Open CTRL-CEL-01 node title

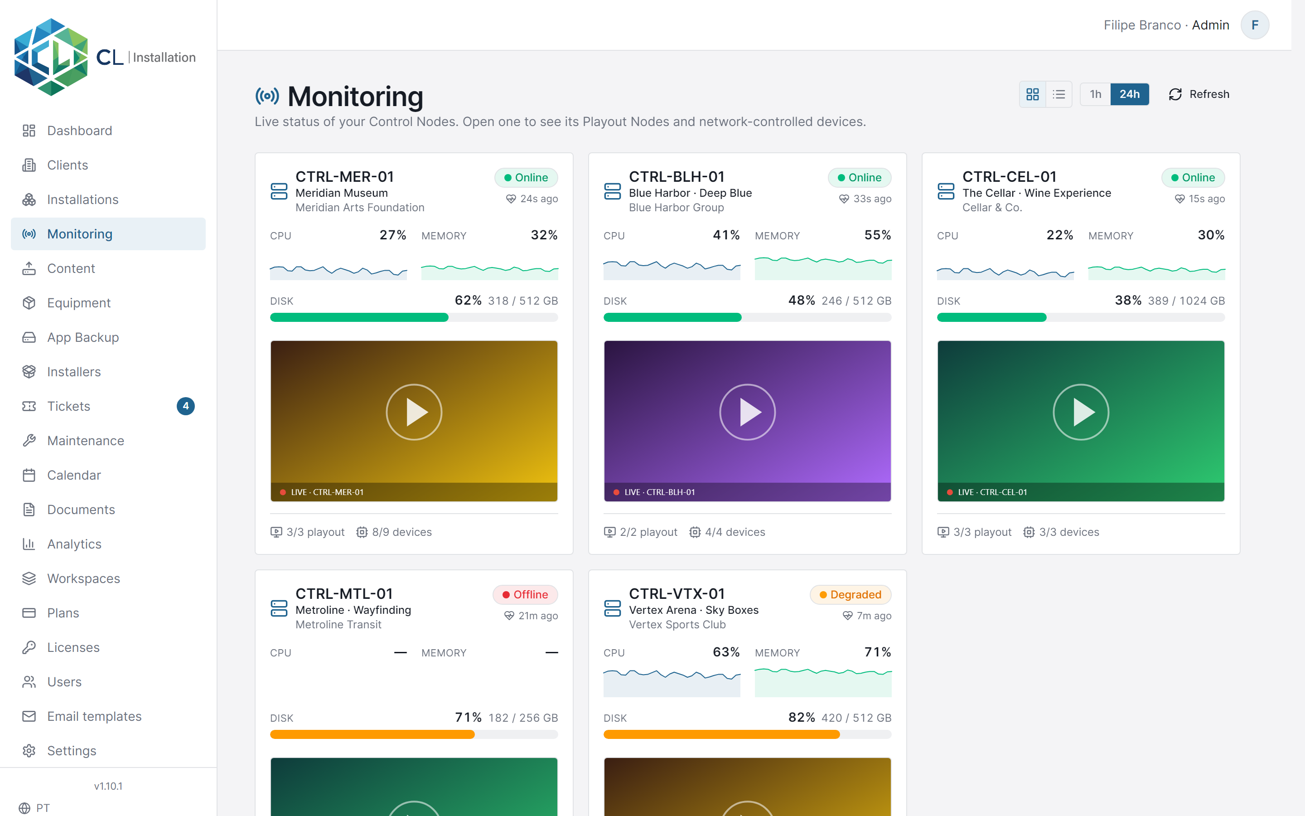coord(1010,177)
